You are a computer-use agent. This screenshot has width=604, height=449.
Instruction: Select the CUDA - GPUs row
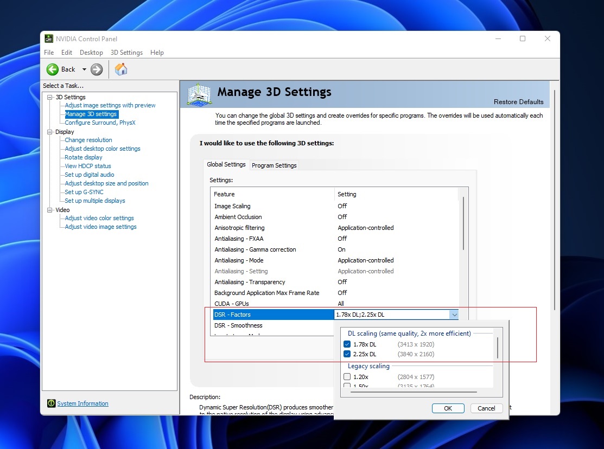pyautogui.click(x=334, y=304)
